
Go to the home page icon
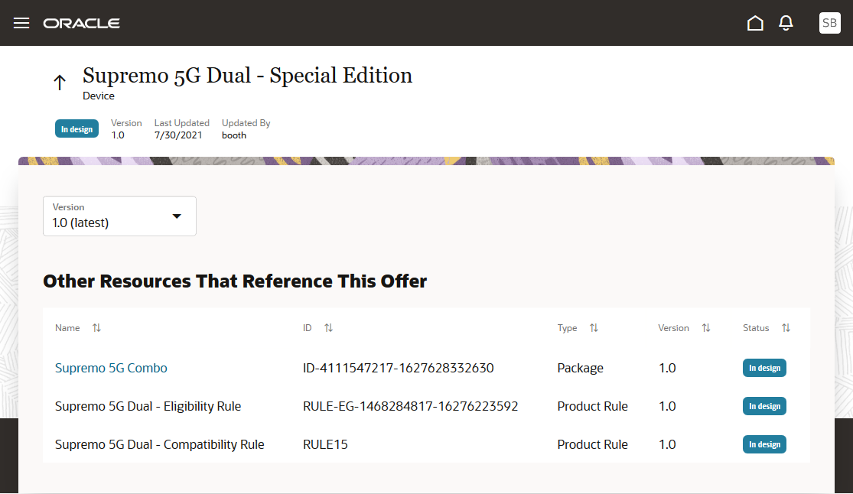(755, 23)
